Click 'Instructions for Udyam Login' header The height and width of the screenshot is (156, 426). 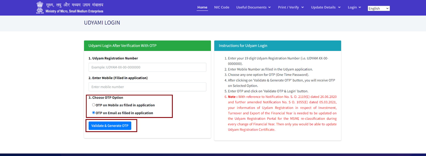click(x=243, y=46)
